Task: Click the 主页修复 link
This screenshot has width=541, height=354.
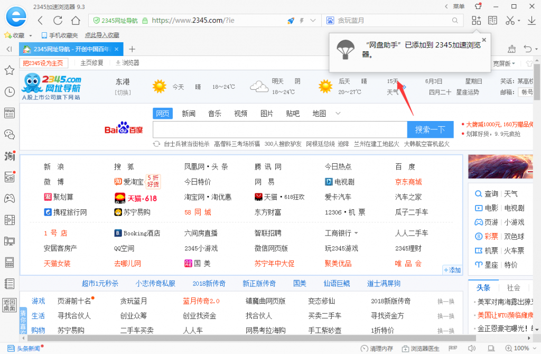Action: (92, 63)
